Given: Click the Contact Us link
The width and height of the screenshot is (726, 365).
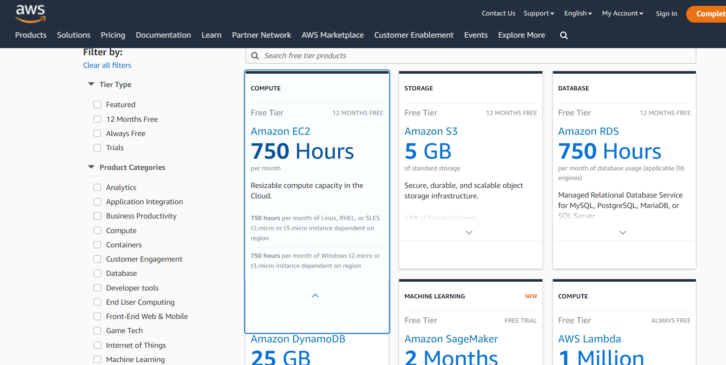Looking at the screenshot, I should tap(498, 13).
